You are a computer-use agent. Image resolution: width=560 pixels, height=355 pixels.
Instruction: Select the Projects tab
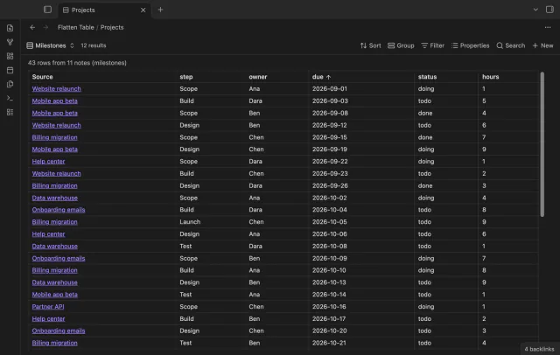click(103, 10)
